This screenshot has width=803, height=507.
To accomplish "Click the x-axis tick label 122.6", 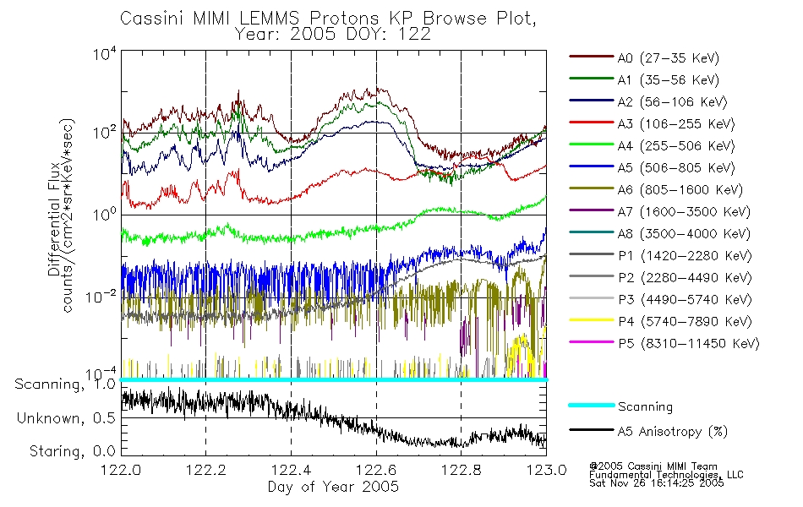I will 376,470.
